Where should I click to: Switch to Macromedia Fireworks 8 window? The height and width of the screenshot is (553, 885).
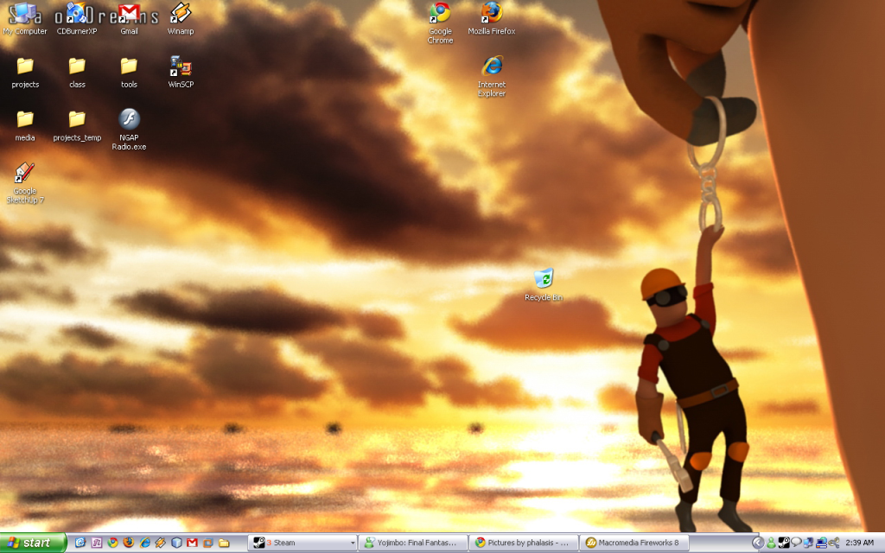pyautogui.click(x=635, y=543)
